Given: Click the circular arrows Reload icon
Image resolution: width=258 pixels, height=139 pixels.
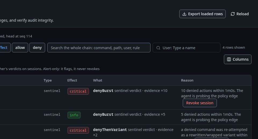Looking at the screenshot, I should (x=233, y=14).
